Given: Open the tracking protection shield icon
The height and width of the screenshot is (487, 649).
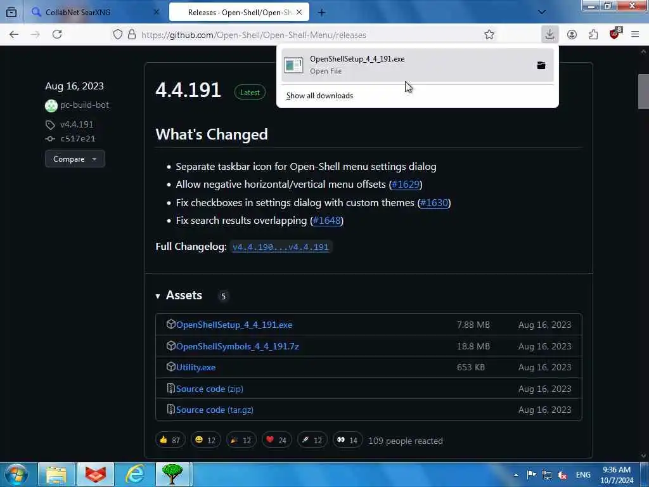Looking at the screenshot, I should click(118, 34).
